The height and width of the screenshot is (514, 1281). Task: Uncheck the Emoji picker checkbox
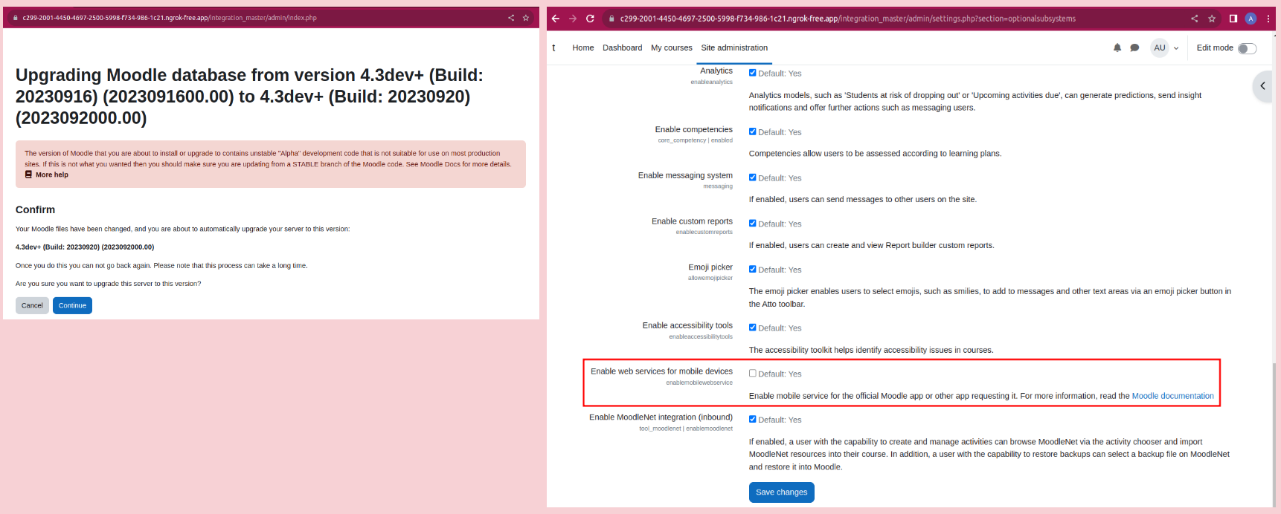[x=753, y=270]
